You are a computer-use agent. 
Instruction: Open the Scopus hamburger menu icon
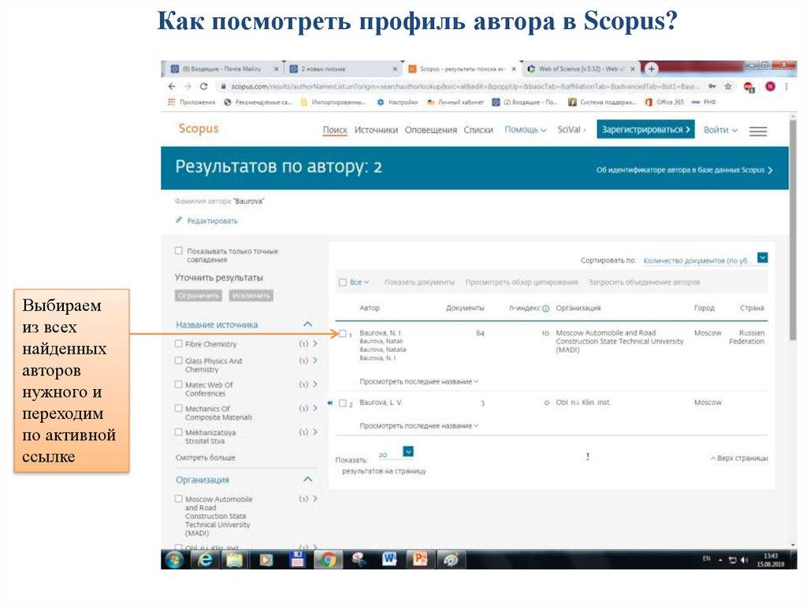pyautogui.click(x=757, y=132)
